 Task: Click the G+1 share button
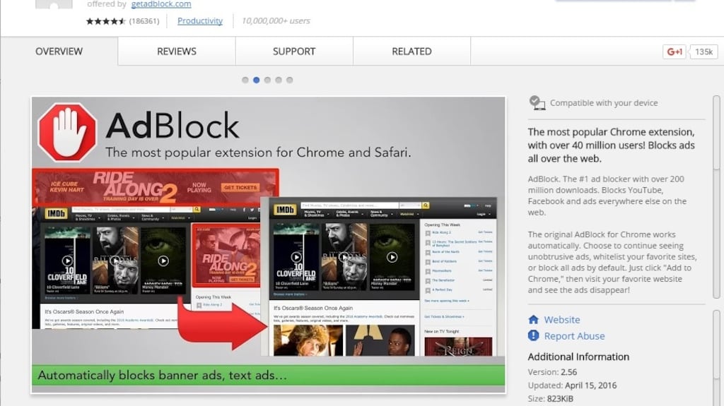click(675, 52)
